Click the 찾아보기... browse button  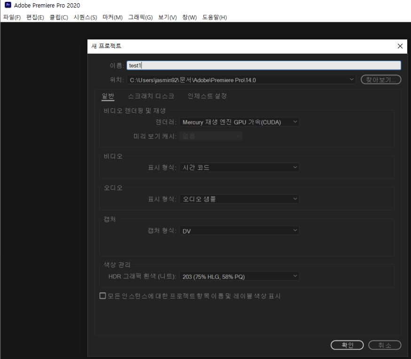pos(381,79)
